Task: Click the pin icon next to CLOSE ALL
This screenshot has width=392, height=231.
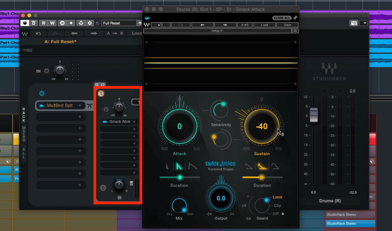Action: [x=295, y=18]
